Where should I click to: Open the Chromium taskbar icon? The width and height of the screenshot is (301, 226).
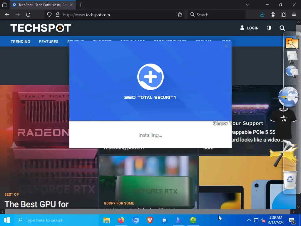coord(136,220)
